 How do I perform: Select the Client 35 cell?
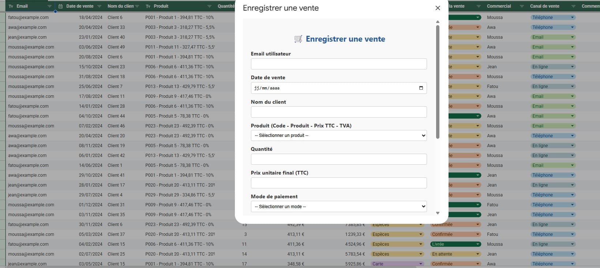click(x=116, y=215)
